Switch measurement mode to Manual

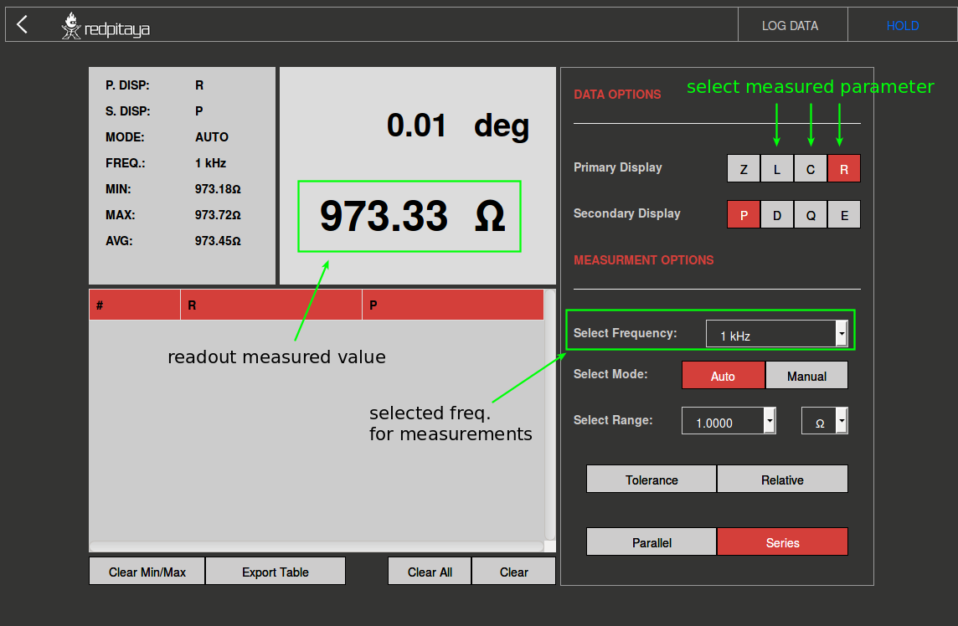806,375
